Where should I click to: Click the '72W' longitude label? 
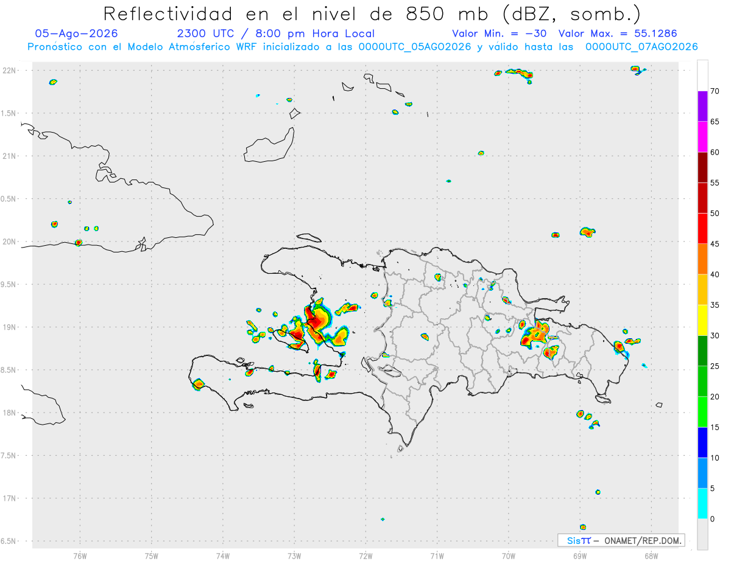tap(365, 555)
